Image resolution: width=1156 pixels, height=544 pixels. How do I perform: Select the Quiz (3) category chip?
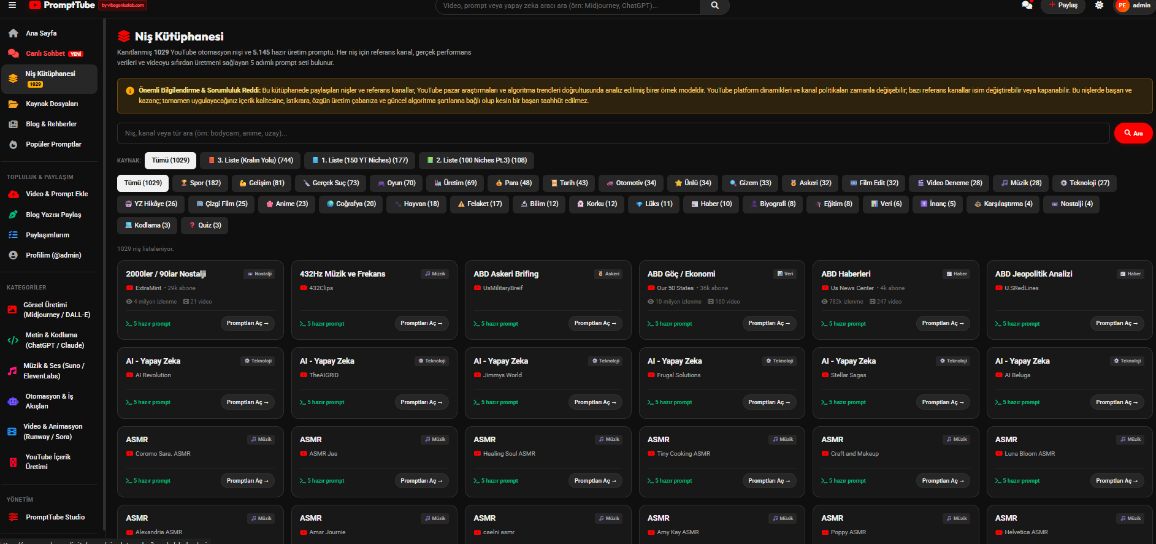(x=205, y=225)
